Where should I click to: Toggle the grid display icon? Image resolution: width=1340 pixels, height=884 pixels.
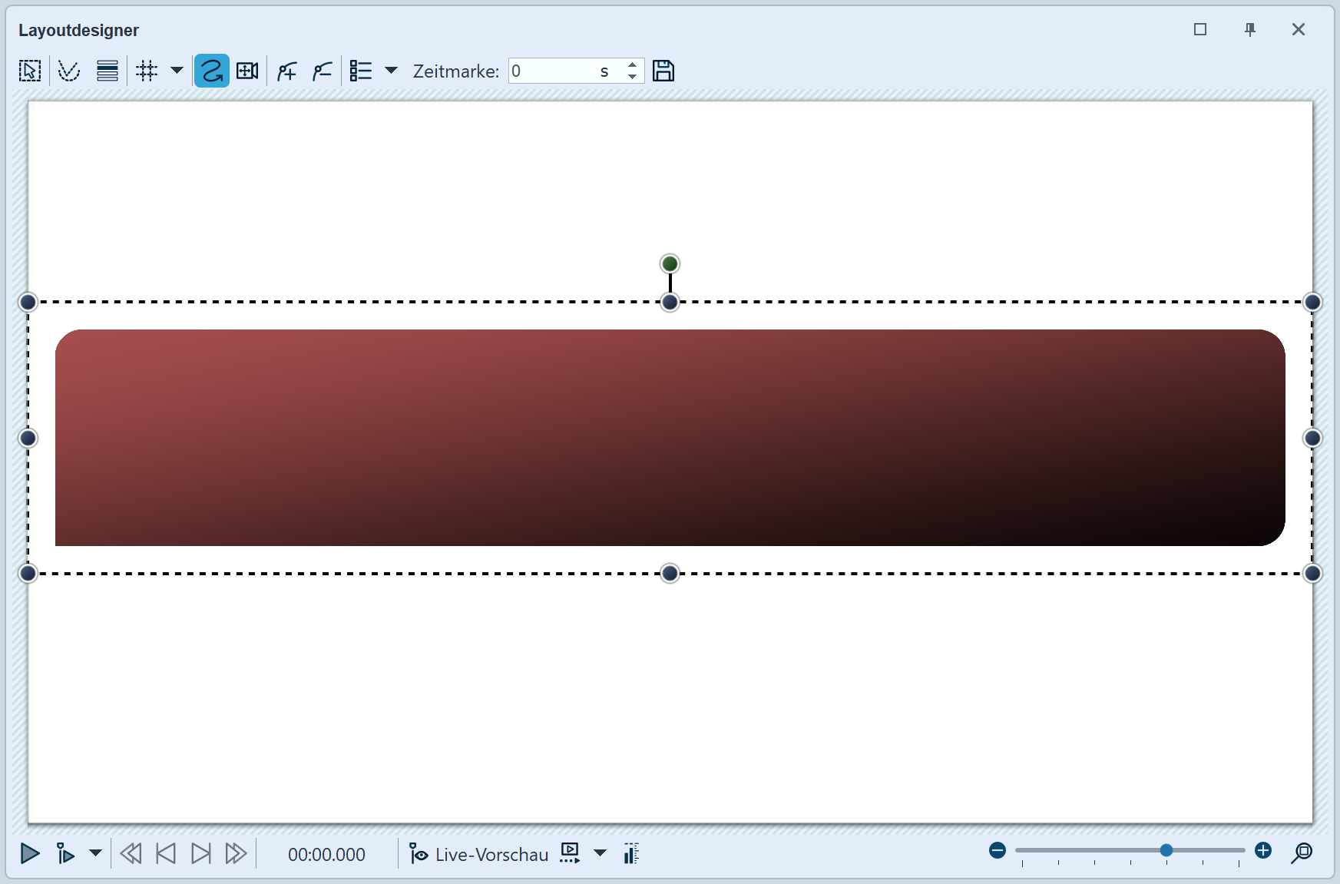click(x=147, y=71)
